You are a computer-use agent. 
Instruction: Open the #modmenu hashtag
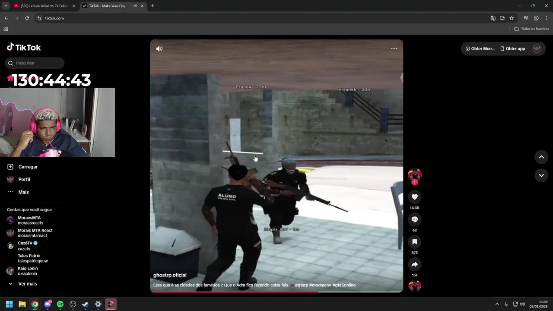(320, 285)
